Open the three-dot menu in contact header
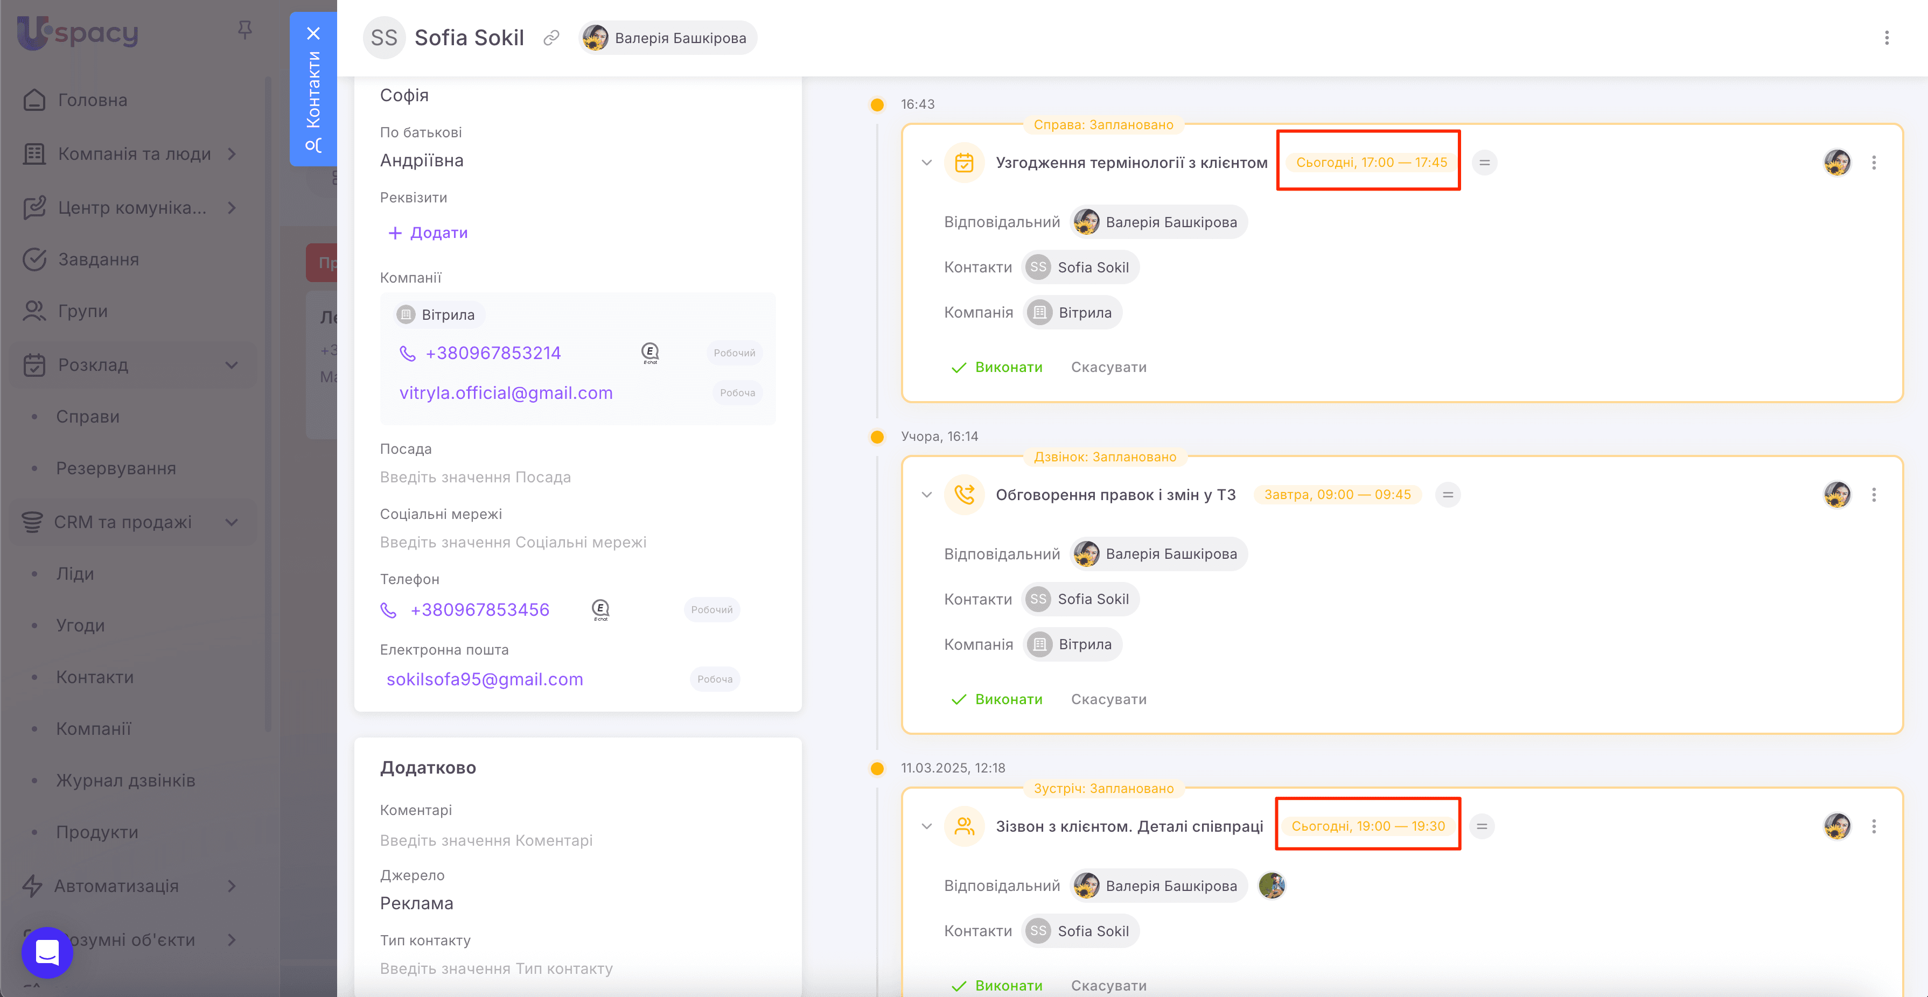 [1887, 37]
